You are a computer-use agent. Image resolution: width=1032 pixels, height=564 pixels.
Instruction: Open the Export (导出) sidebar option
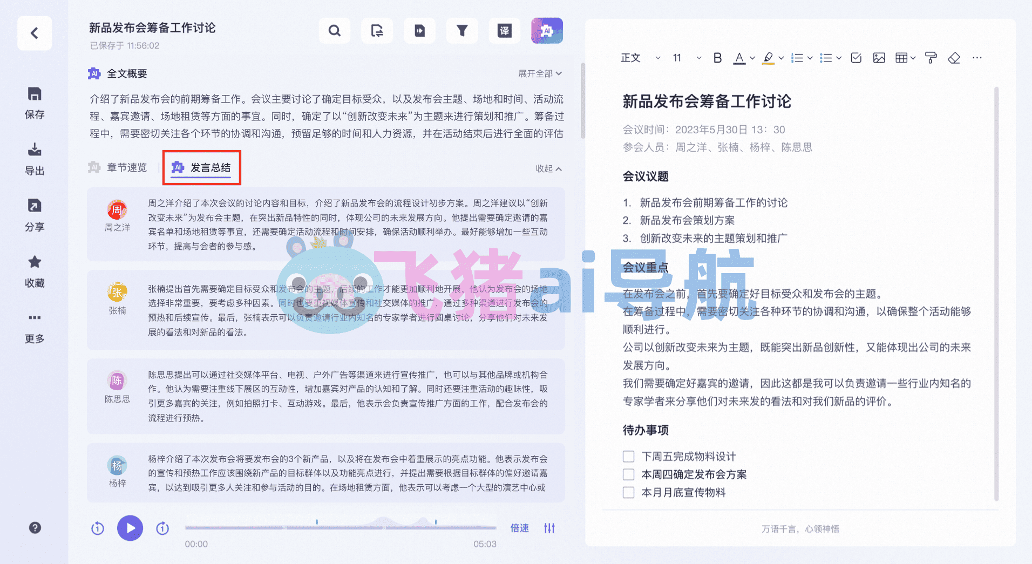(35, 159)
